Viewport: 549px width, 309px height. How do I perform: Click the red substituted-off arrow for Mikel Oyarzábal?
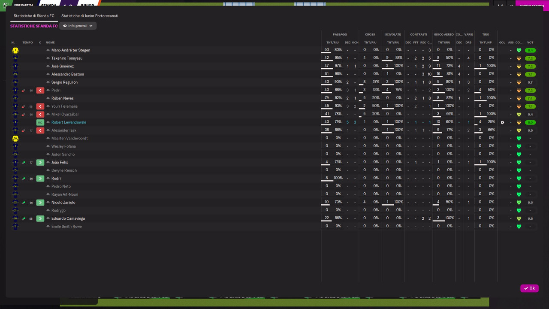pyautogui.click(x=40, y=115)
